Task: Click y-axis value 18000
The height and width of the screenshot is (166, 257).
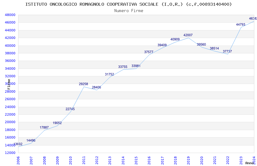Action: pos(10,130)
